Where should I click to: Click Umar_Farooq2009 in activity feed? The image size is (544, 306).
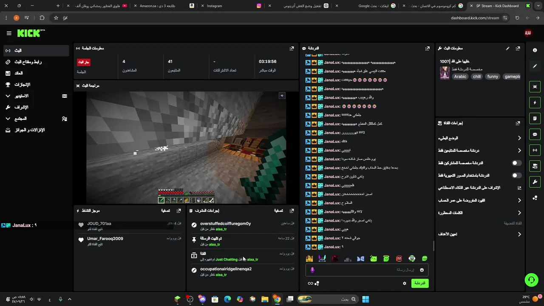[105, 238]
